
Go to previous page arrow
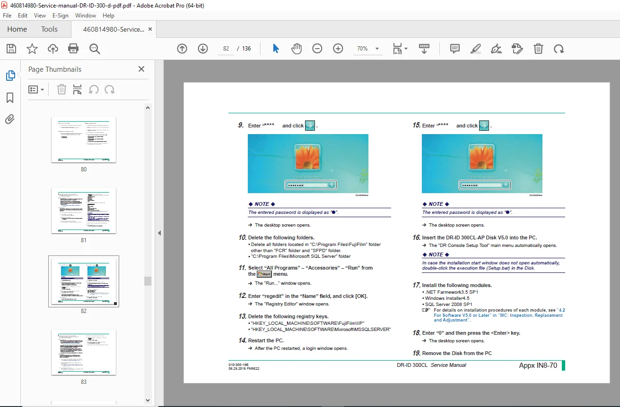182,49
